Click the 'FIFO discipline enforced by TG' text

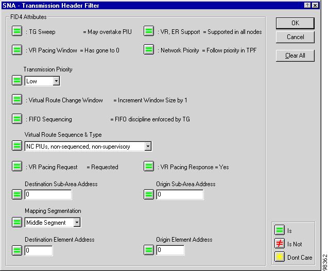pos(152,119)
